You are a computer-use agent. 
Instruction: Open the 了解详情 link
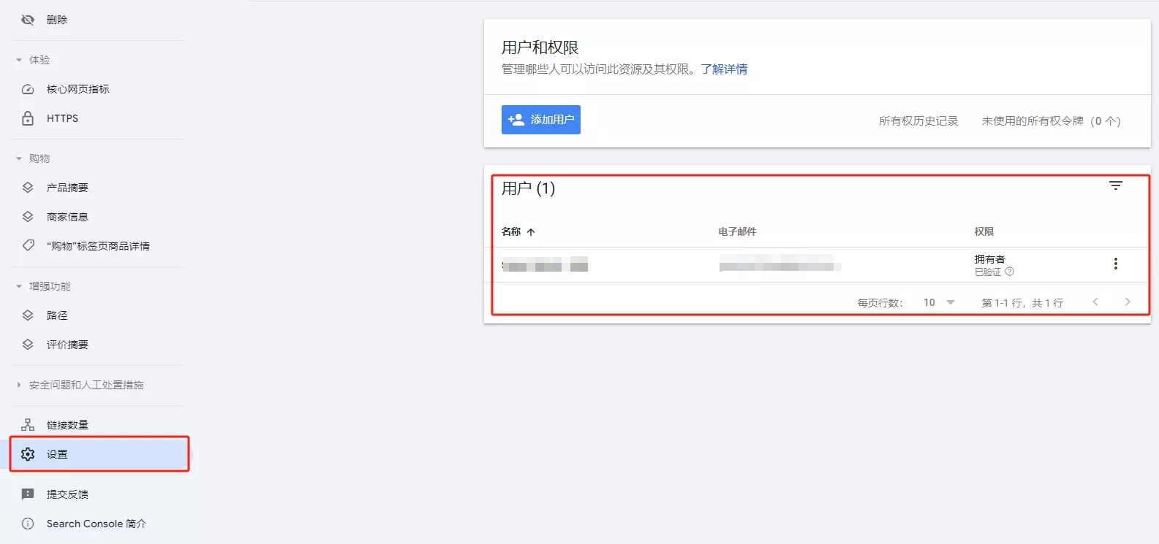(723, 69)
